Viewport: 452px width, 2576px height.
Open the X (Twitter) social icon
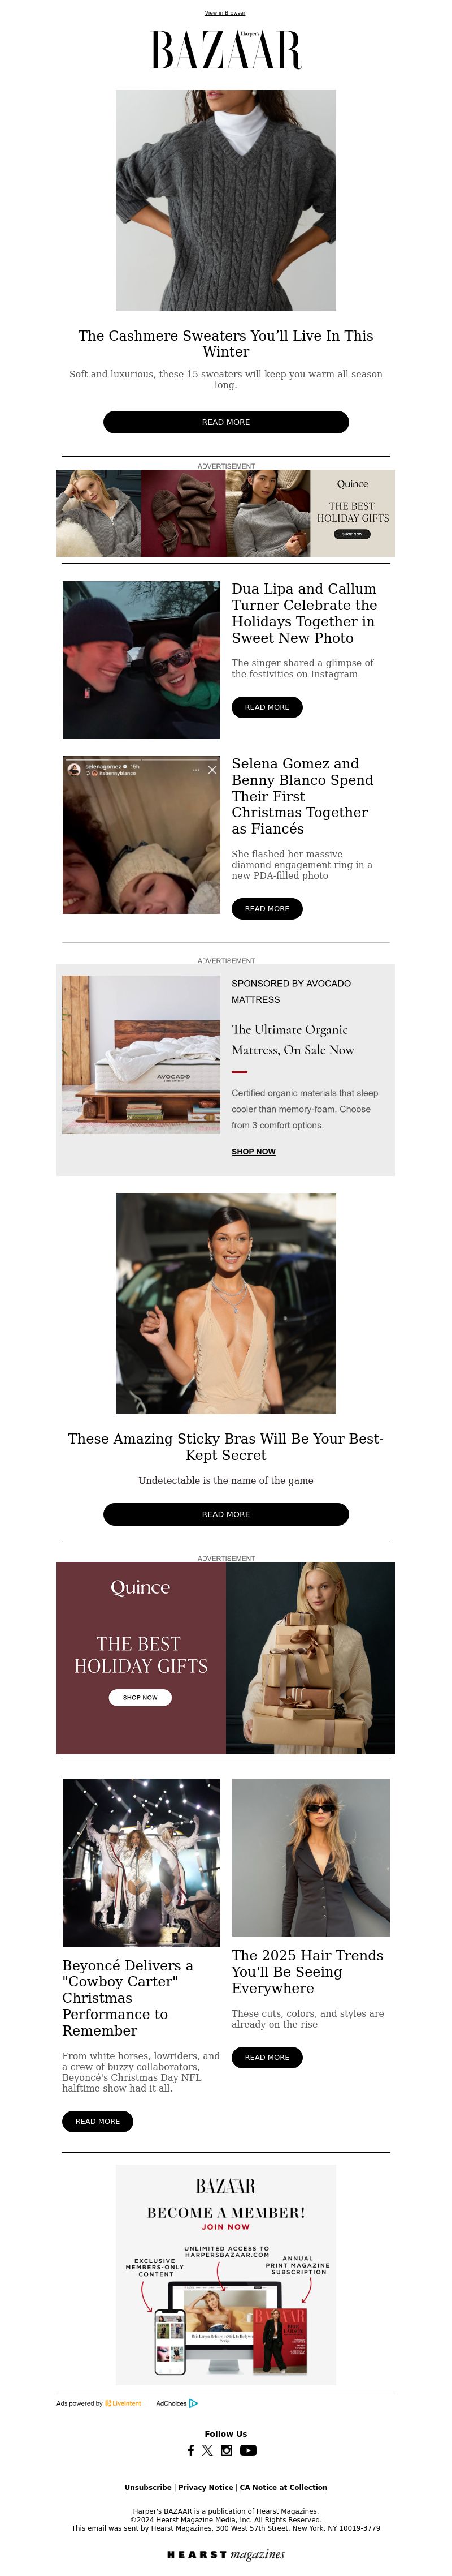[x=207, y=2450]
